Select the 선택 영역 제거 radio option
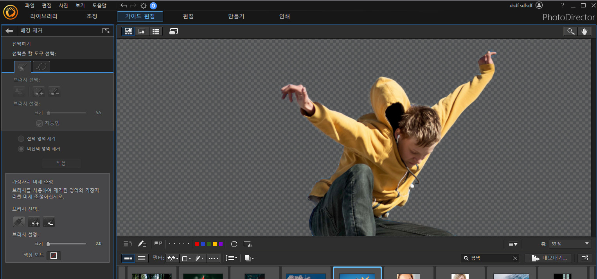 click(21, 139)
